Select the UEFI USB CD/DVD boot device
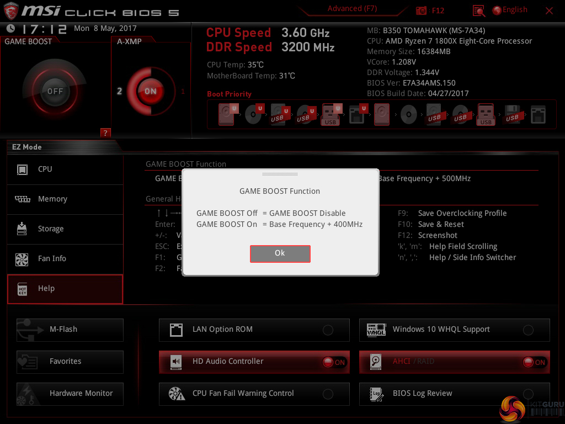 coord(306,114)
